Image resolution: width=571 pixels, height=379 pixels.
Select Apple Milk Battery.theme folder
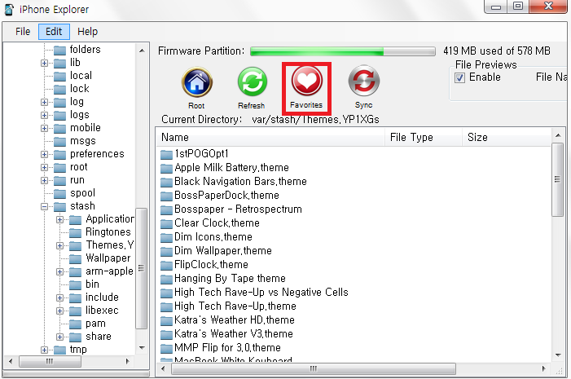tap(231, 168)
